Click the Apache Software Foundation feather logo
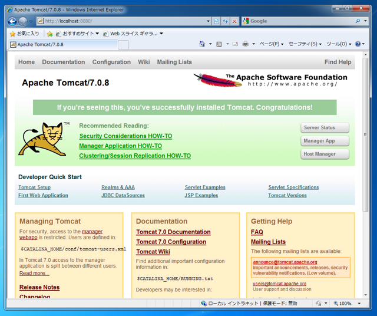377x316 pixels. [x=270, y=80]
